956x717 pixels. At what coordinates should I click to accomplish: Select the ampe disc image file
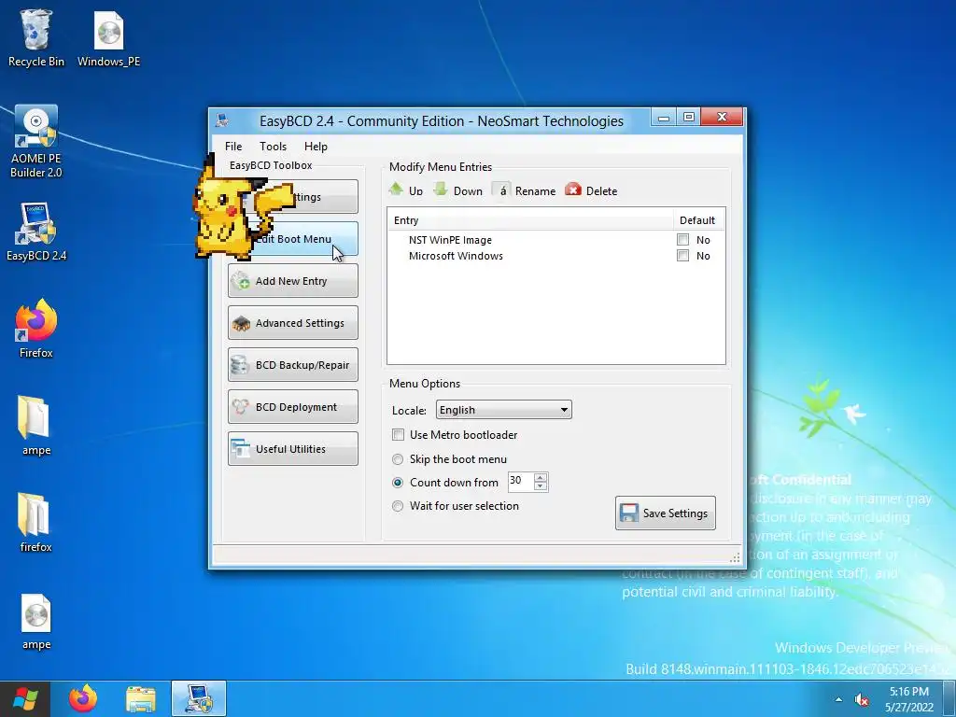(x=36, y=622)
